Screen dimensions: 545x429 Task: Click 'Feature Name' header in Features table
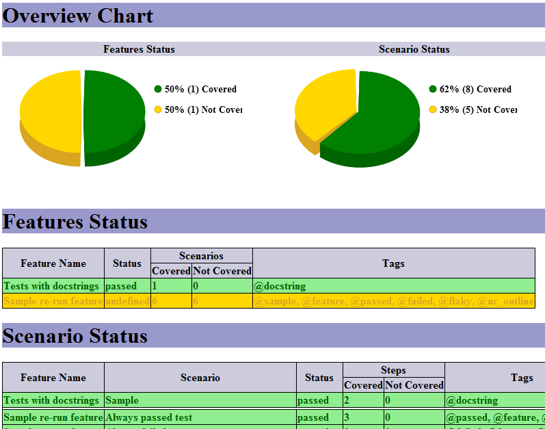point(53,263)
